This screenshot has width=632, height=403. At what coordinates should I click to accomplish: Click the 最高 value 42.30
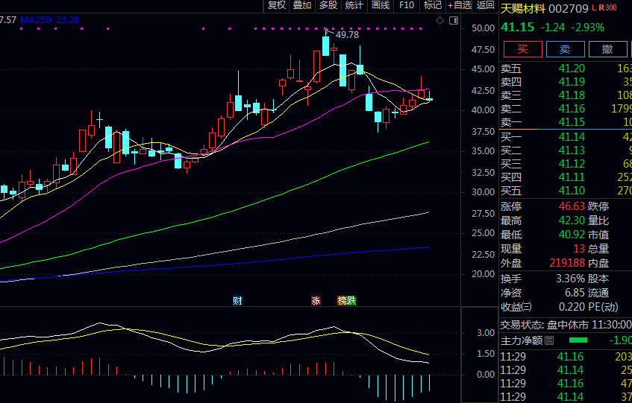coord(572,220)
